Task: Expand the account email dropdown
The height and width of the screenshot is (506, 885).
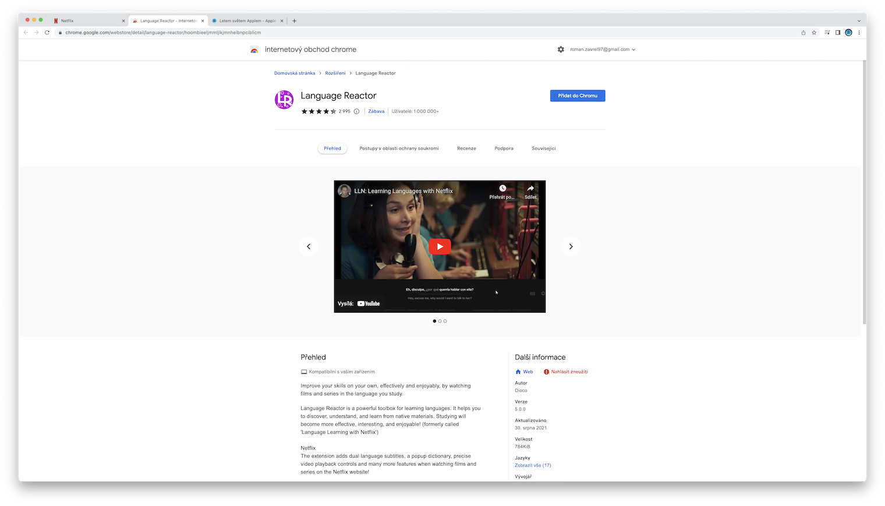Action: (x=633, y=49)
